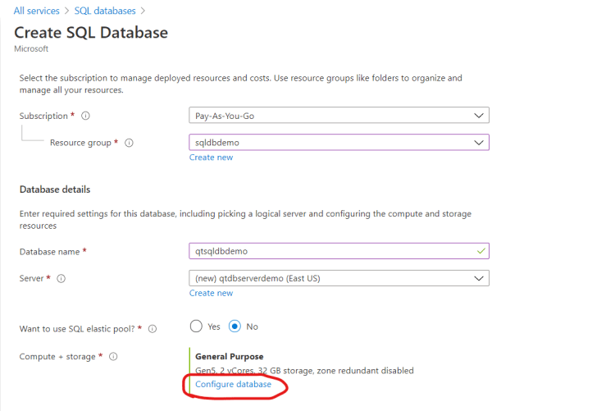The image size is (615, 411).
Task: Open the Subscription Pay-As-You-Go dropdown
Action: 339,115
